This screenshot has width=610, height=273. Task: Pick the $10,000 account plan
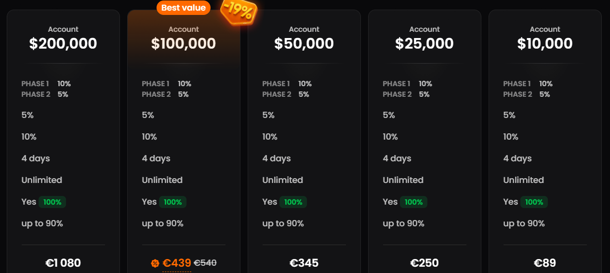coord(545,43)
